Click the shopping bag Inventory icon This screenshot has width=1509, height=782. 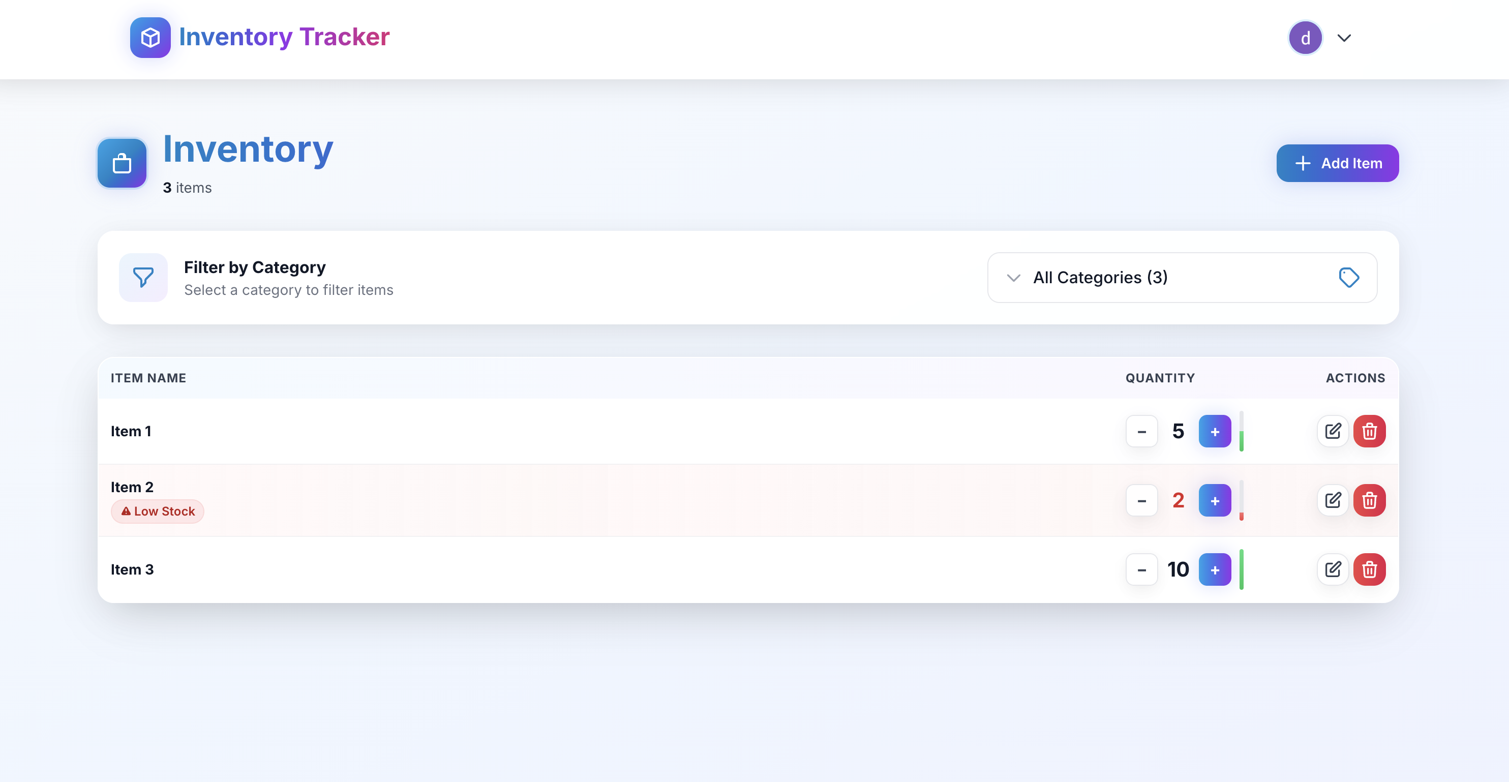click(x=122, y=163)
